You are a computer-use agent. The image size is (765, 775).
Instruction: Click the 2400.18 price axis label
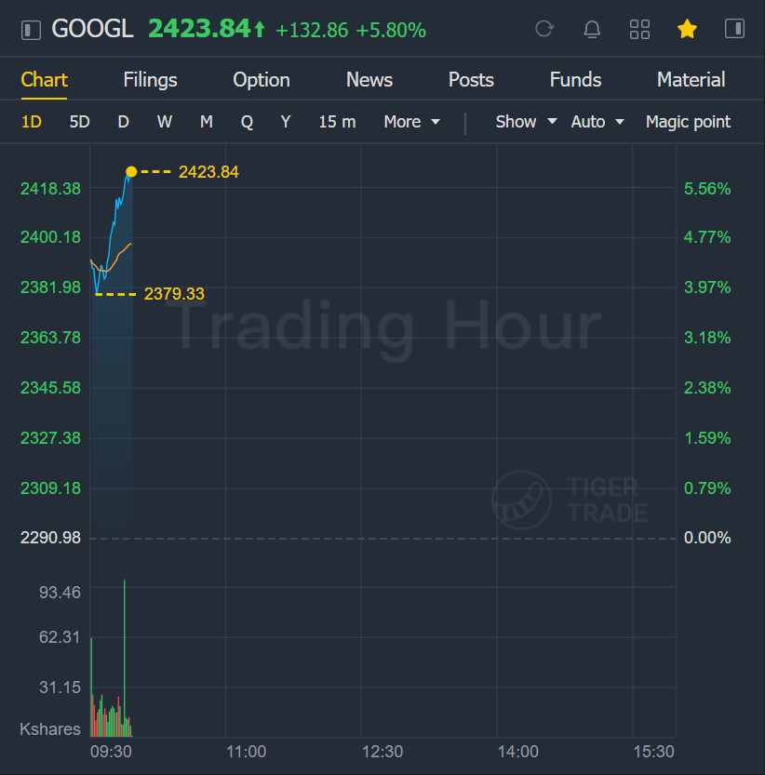50,237
